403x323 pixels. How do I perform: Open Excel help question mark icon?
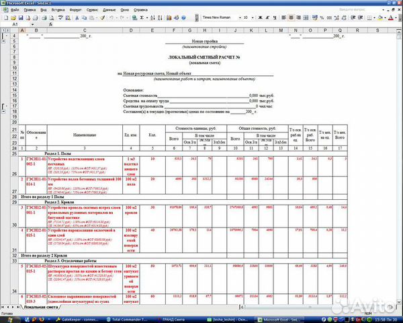point(183,17)
